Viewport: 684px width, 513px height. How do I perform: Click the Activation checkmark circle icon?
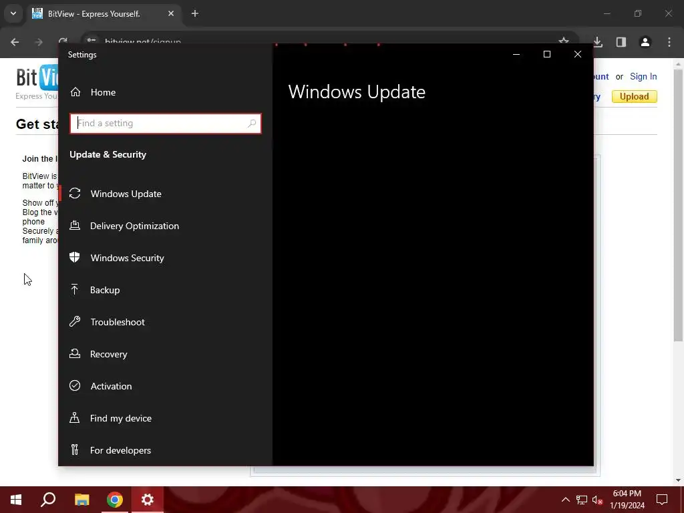click(75, 385)
